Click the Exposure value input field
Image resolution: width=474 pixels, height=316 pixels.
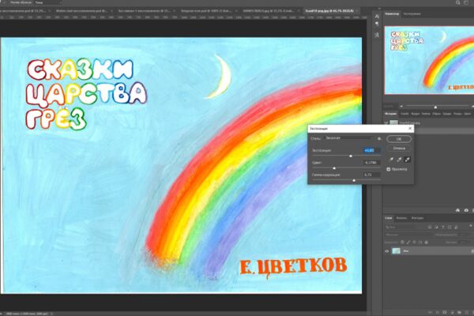(x=372, y=150)
